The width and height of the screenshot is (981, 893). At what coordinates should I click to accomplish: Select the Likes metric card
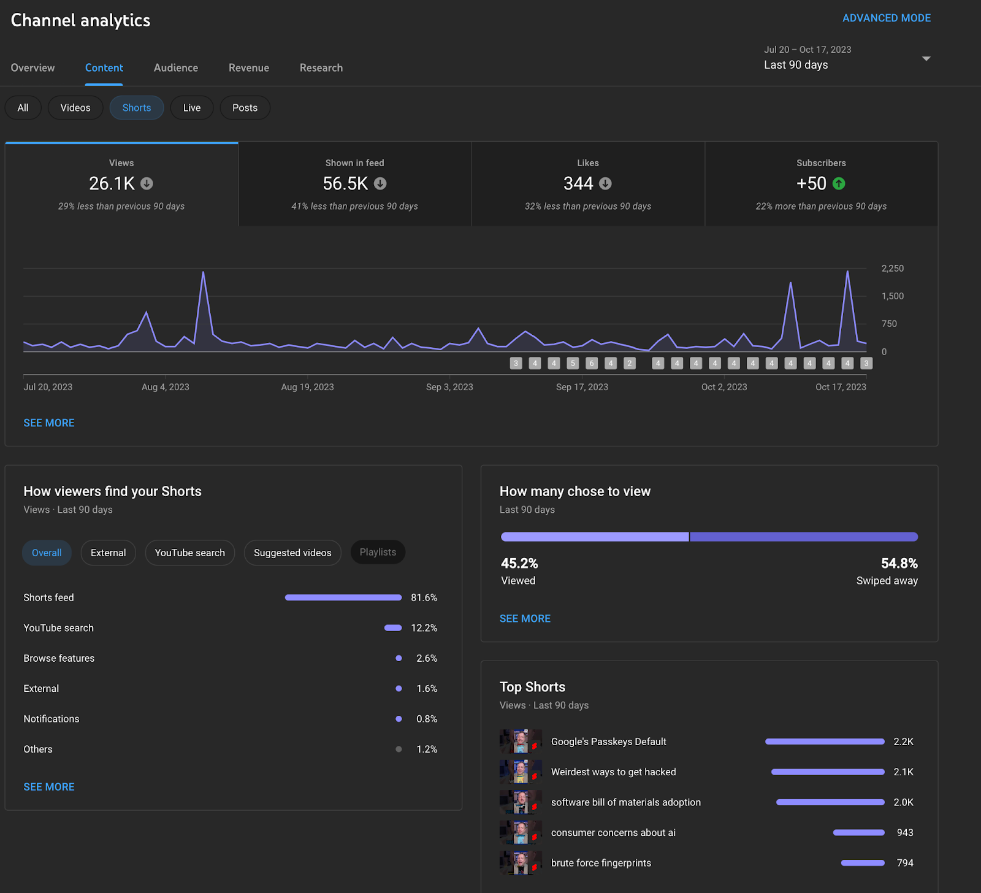click(x=588, y=184)
